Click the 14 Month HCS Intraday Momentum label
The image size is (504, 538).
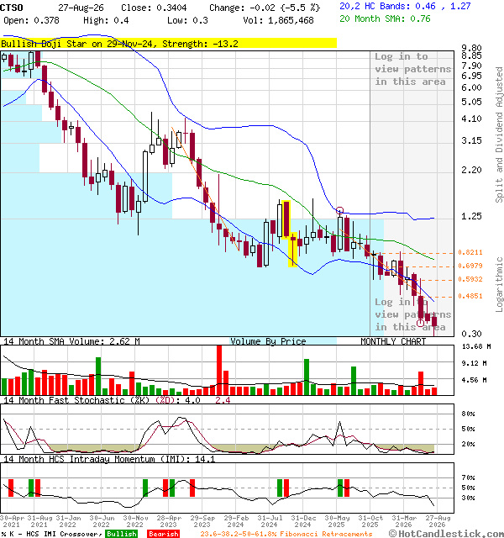pyautogui.click(x=109, y=459)
